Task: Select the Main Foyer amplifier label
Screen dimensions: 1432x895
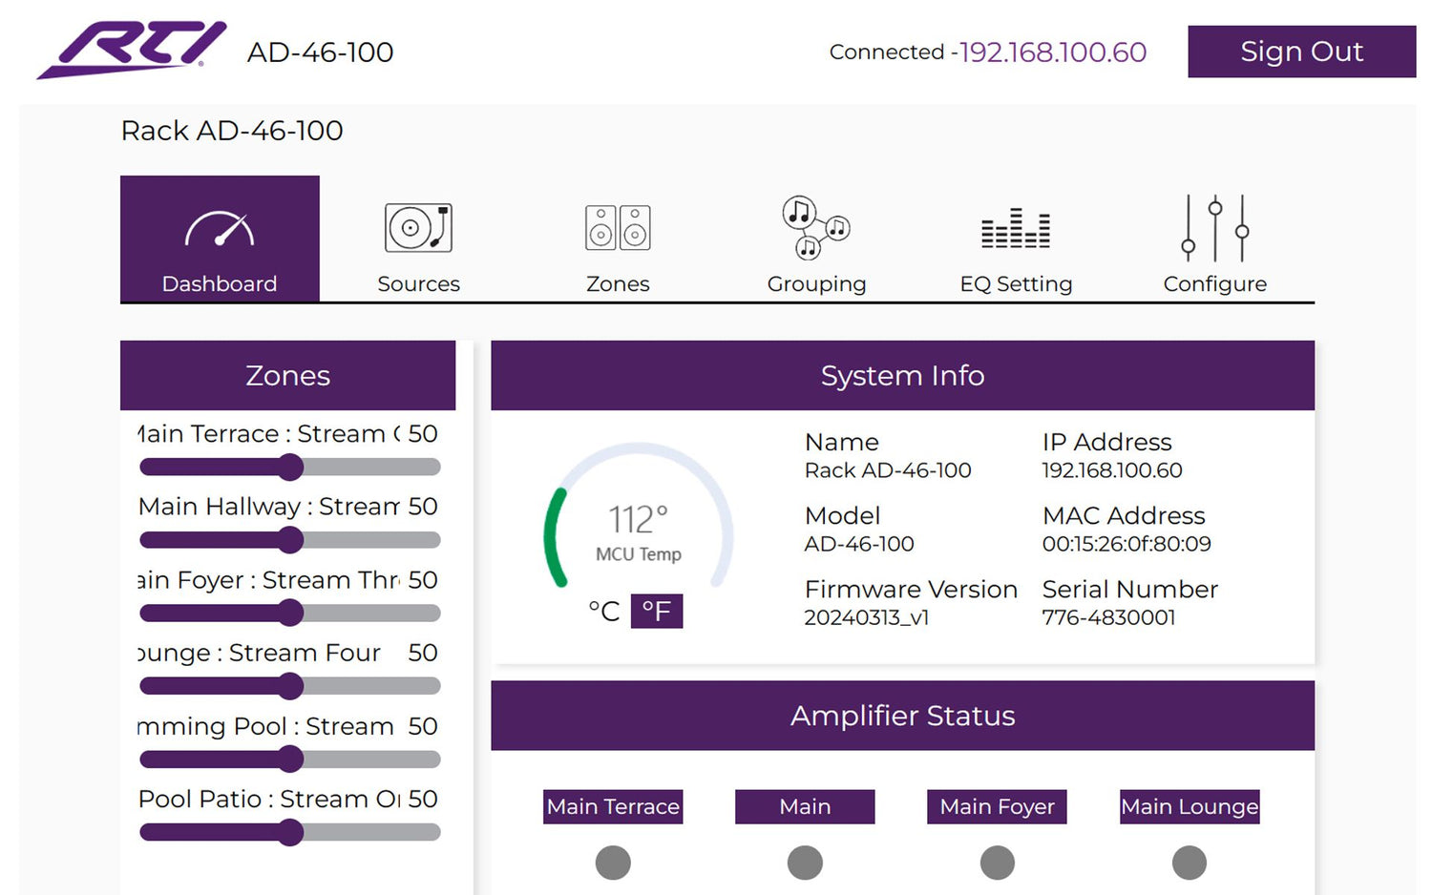Action: click(997, 806)
